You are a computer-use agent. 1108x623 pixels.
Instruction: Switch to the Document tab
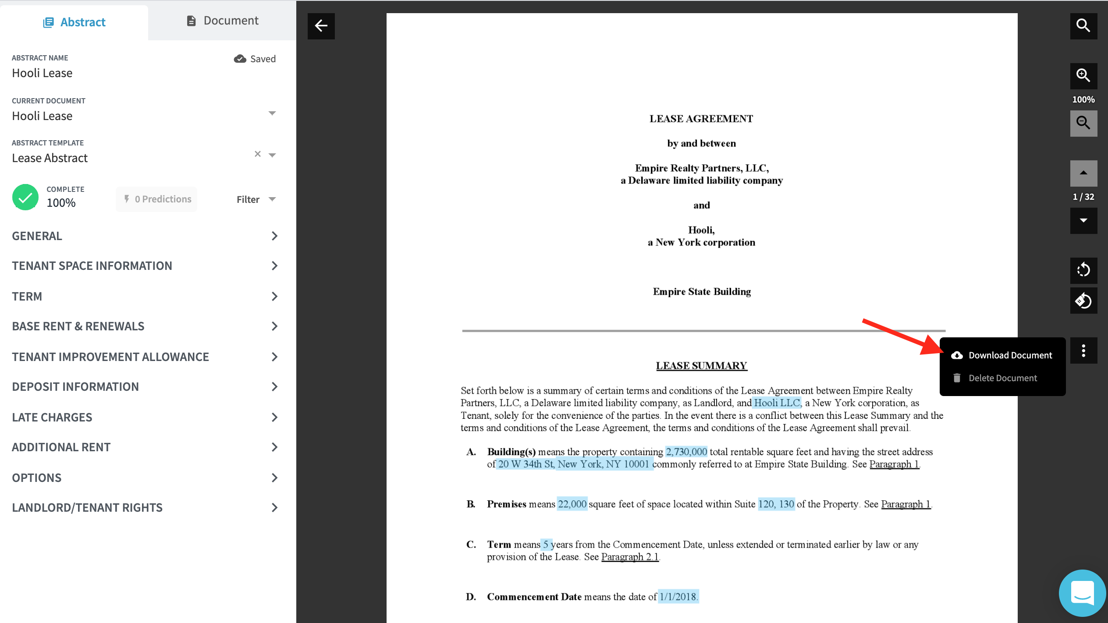click(x=222, y=21)
